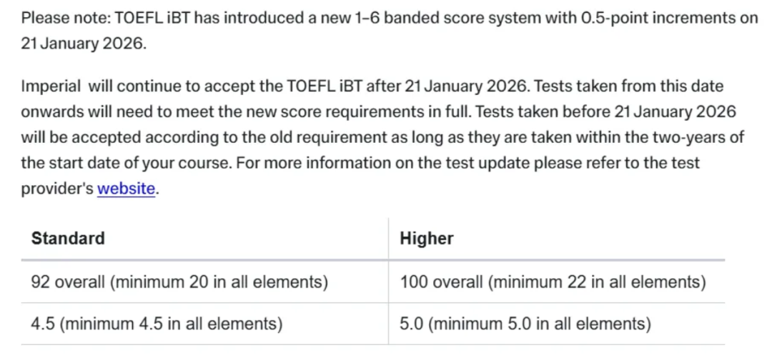
Task: Click the word 'Imperial' starting the second paragraph
Action: (x=51, y=86)
